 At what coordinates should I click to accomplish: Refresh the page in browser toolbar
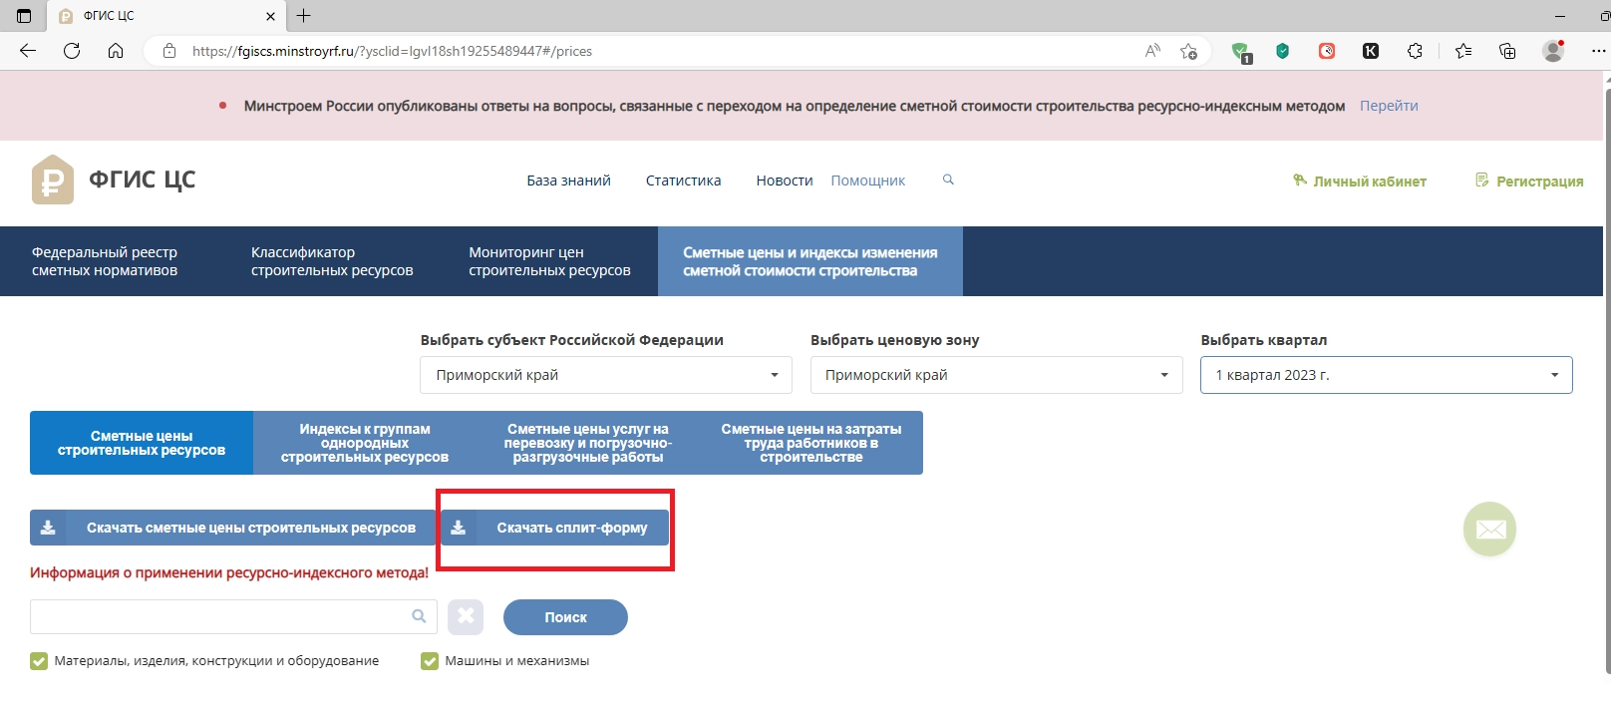[x=72, y=51]
